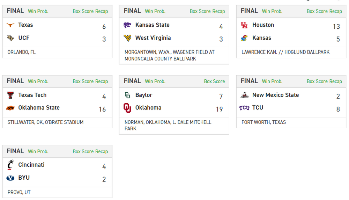This screenshot has width=349, height=200.
Task: Open Win Prob. for New Mexico State game
Action: (272, 81)
